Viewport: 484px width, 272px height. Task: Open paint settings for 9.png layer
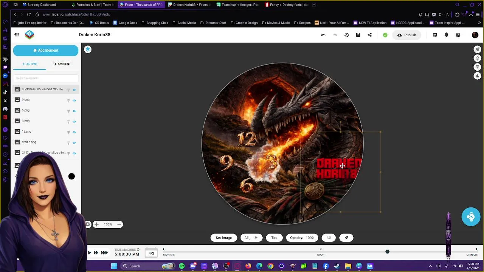68,100
